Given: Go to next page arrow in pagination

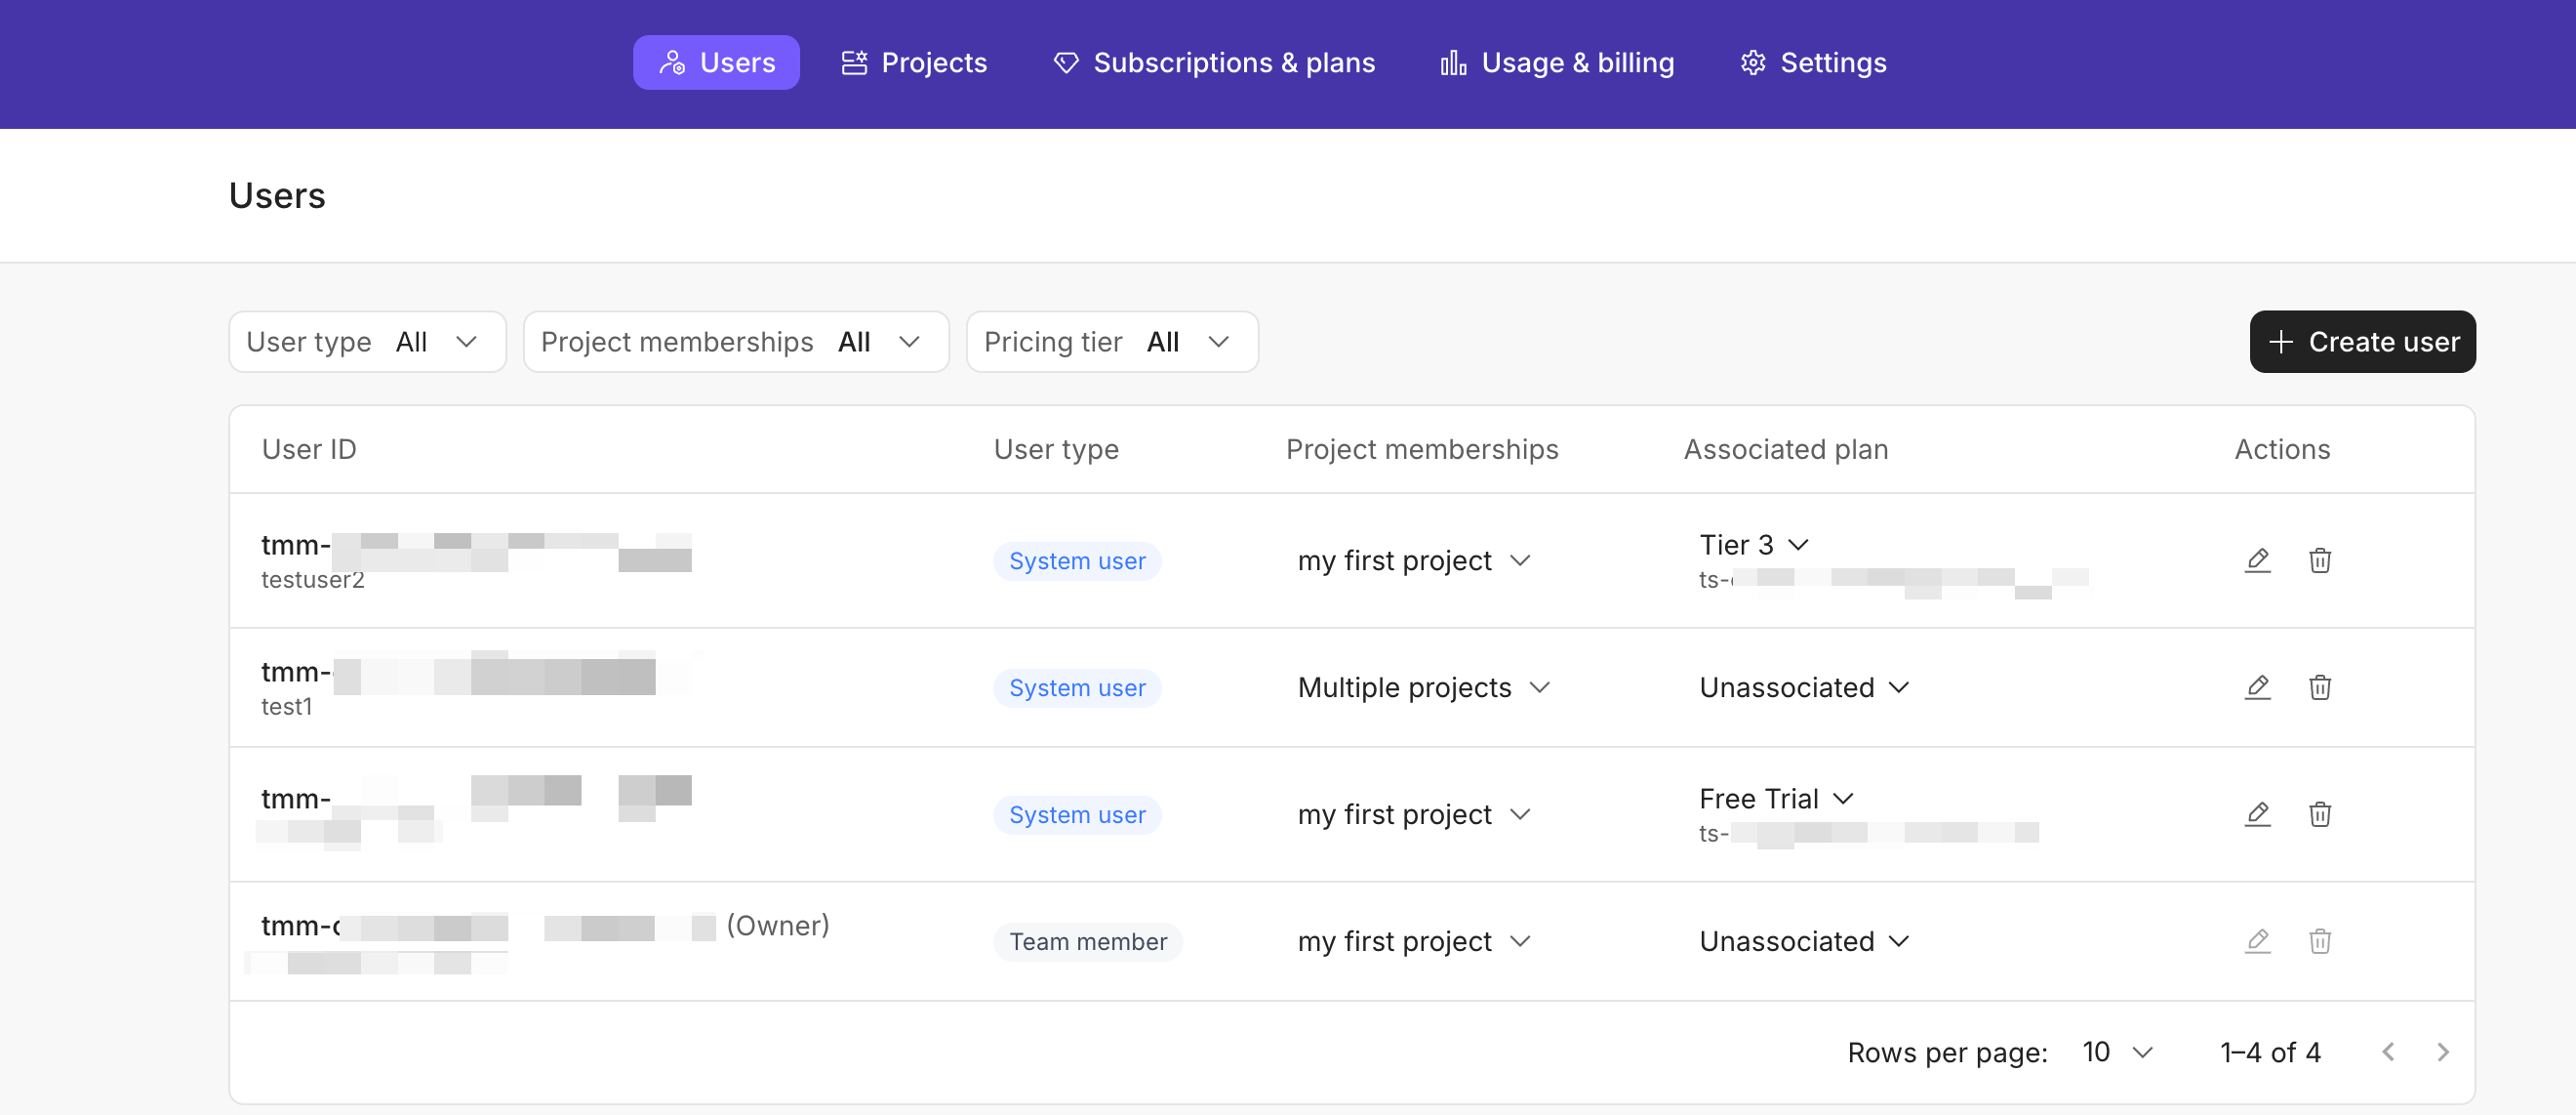Looking at the screenshot, I should click(x=2443, y=1052).
